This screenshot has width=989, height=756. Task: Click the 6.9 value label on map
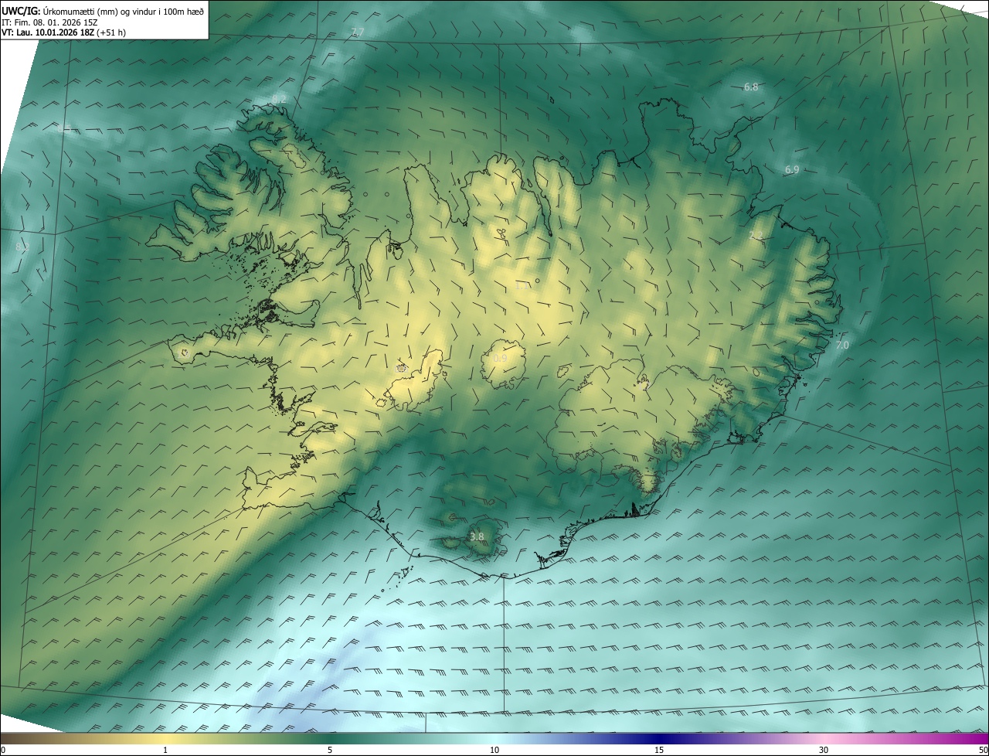(x=792, y=169)
